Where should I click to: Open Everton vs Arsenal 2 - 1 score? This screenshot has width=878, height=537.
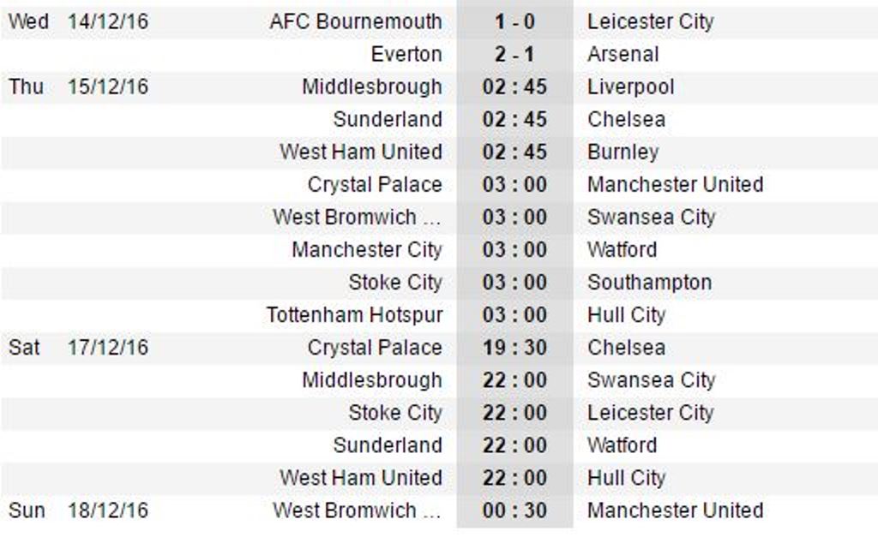point(514,54)
